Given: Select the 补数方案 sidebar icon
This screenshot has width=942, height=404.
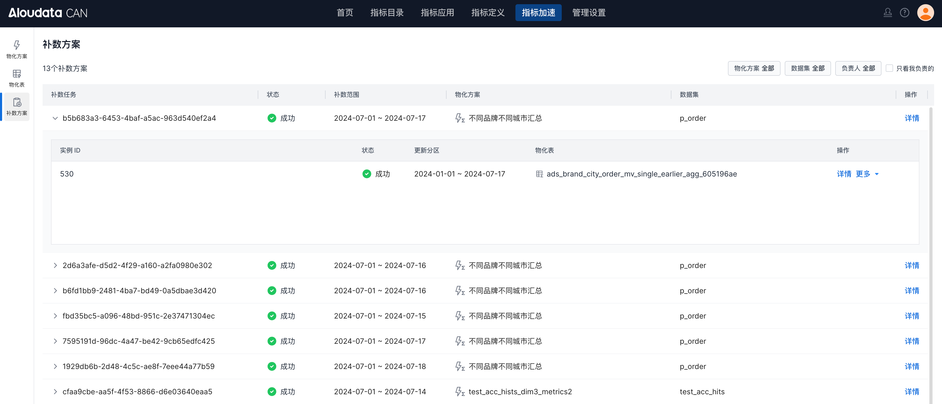Looking at the screenshot, I should (x=17, y=107).
